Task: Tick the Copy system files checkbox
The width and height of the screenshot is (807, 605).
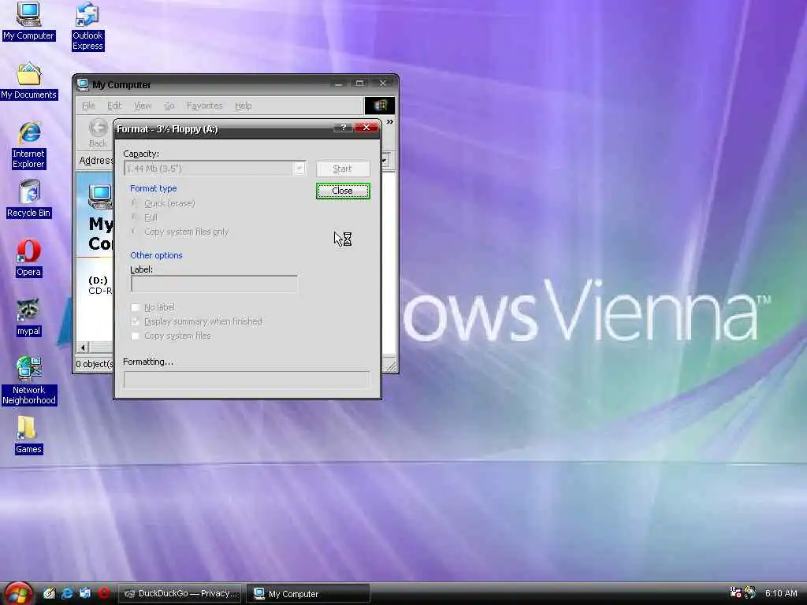Action: pyautogui.click(x=136, y=336)
